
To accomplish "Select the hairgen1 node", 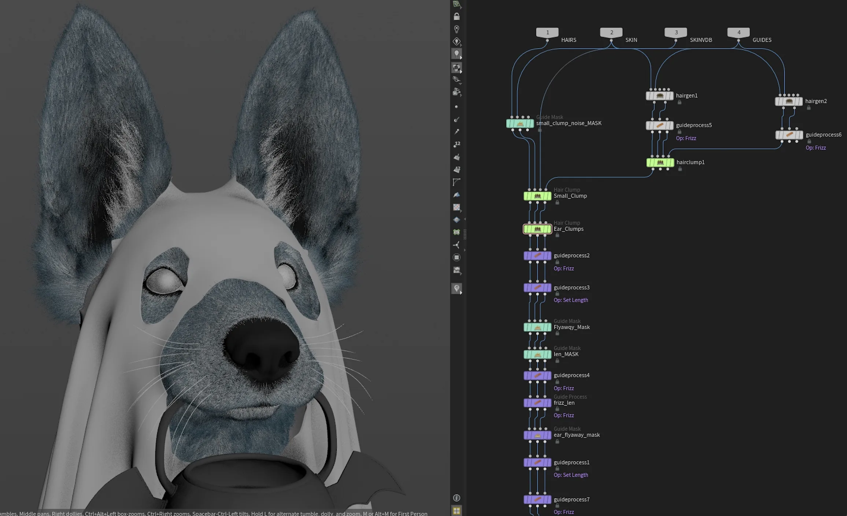I will click(659, 96).
